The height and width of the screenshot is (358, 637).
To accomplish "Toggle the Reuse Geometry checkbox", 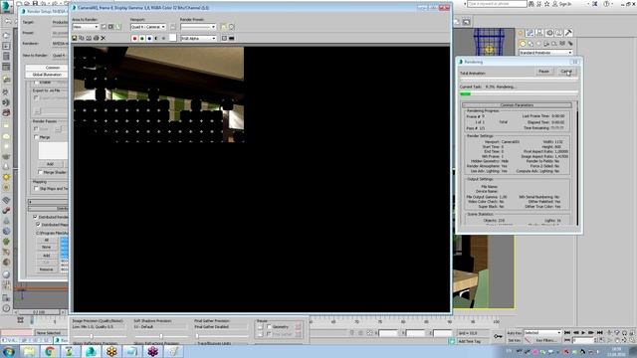I will point(269,326).
